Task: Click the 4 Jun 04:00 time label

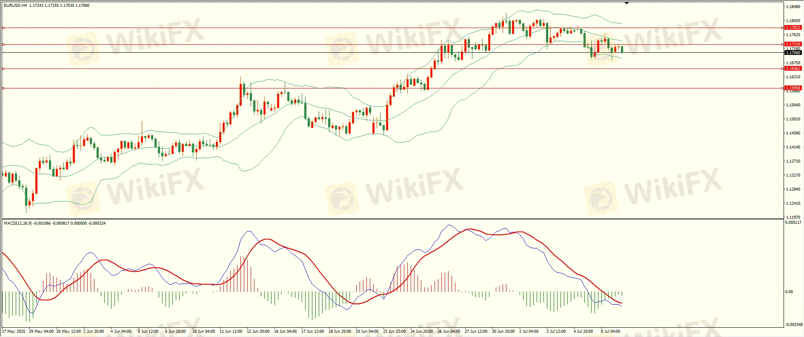Action: pos(121,331)
